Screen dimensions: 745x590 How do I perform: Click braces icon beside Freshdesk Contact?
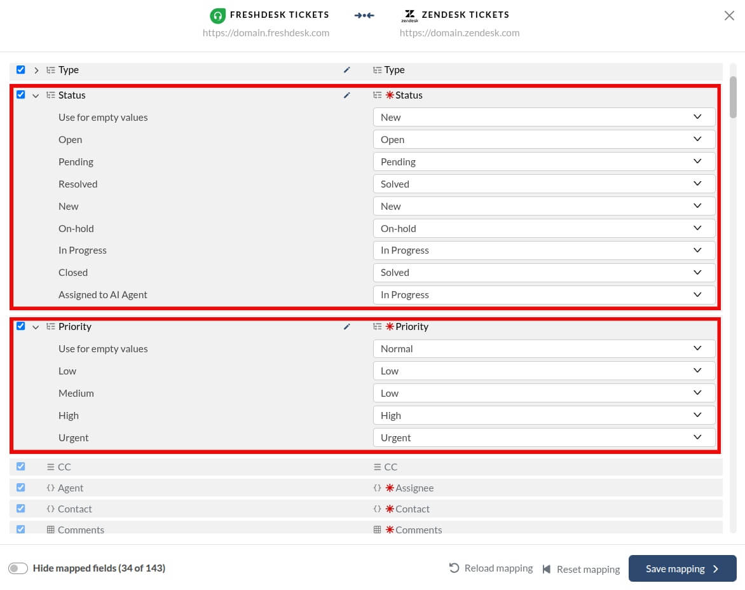point(50,509)
